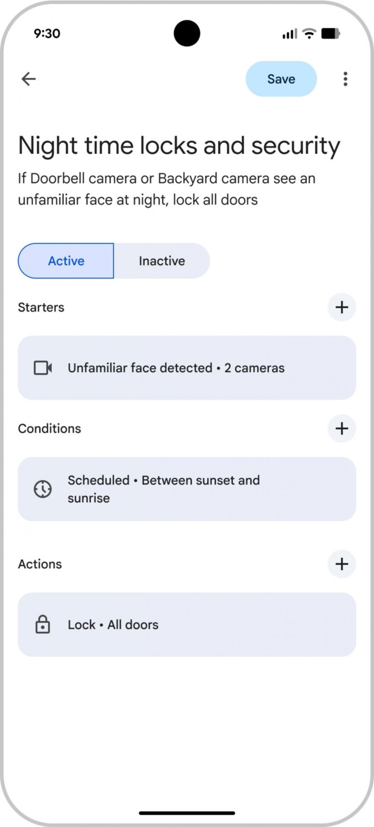Add a new condition with plus icon
This screenshot has height=827, width=374.
(x=342, y=429)
